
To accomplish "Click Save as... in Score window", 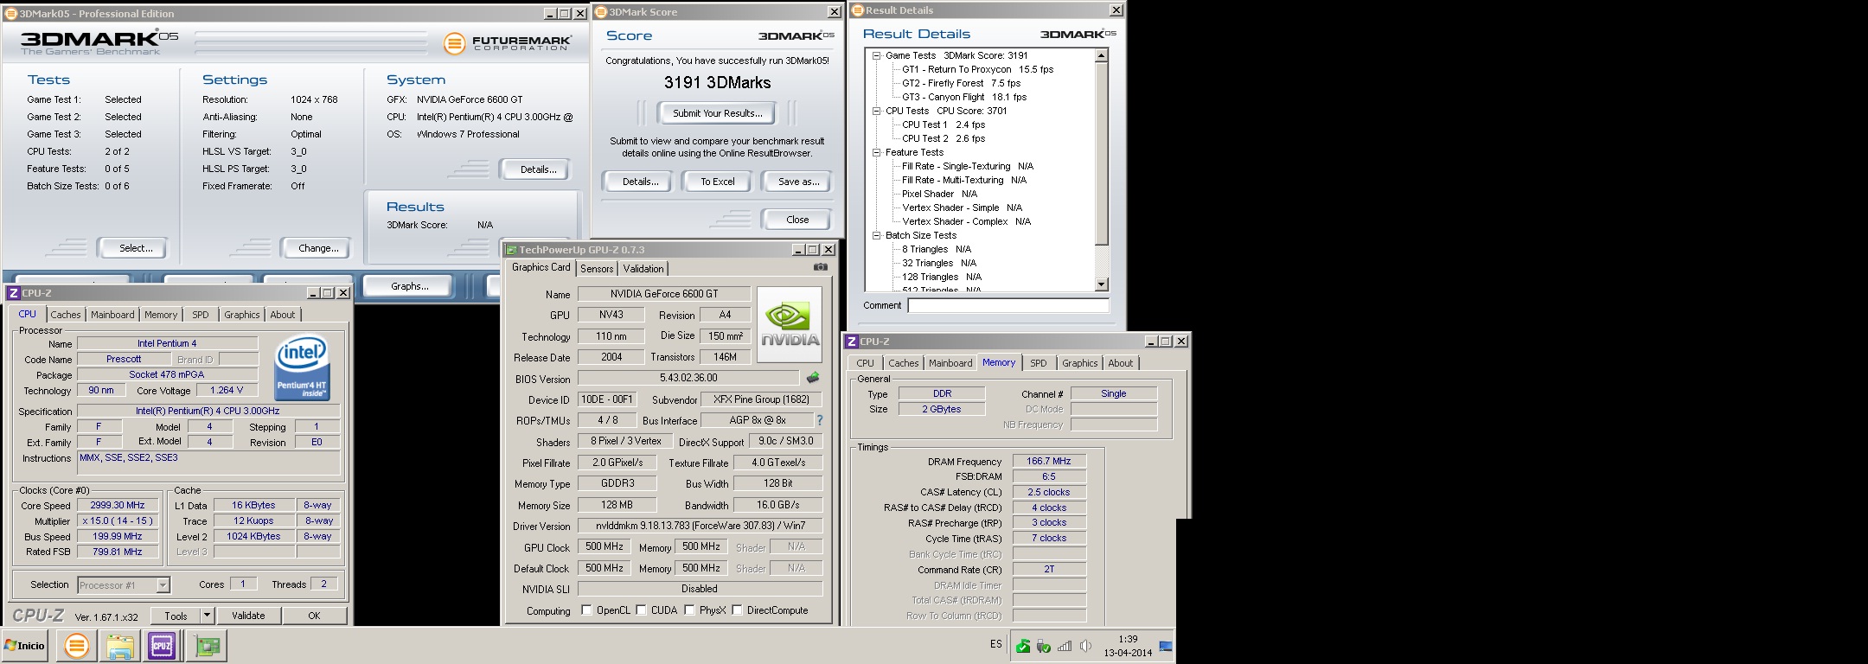I will click(x=798, y=182).
